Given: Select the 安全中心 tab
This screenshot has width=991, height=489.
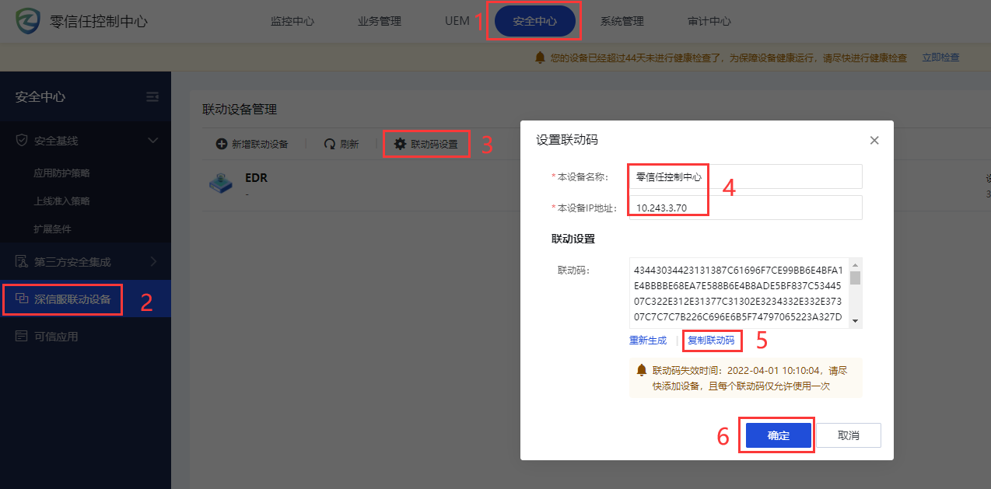Looking at the screenshot, I should [535, 21].
